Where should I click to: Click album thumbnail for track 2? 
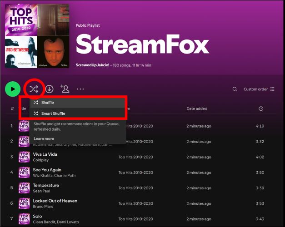pos(24,142)
